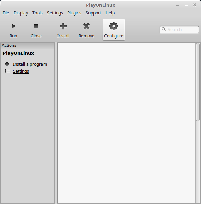Click the vertical scrollbar of program list
Screen dimensions: 201x204
pyautogui.click(x=198, y=82)
